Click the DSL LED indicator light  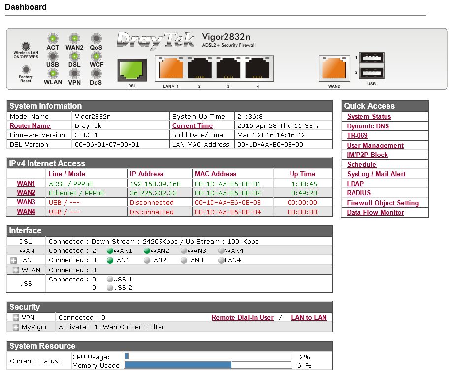[74, 56]
